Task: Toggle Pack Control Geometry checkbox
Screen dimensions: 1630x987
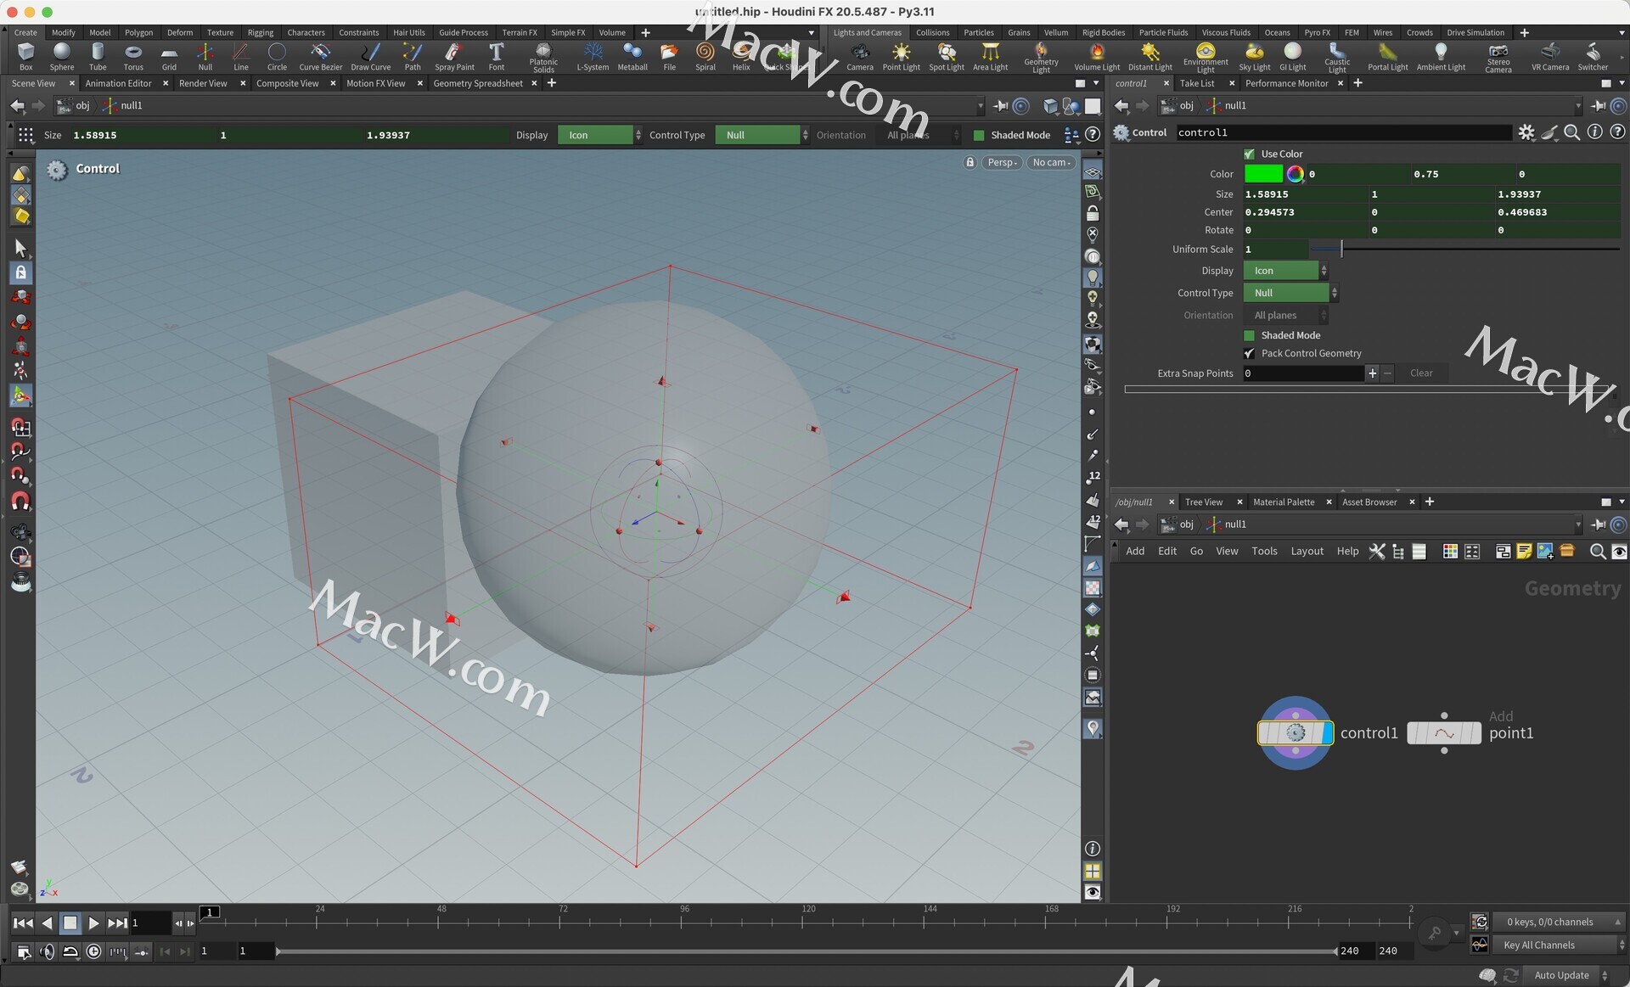Action: point(1249,353)
